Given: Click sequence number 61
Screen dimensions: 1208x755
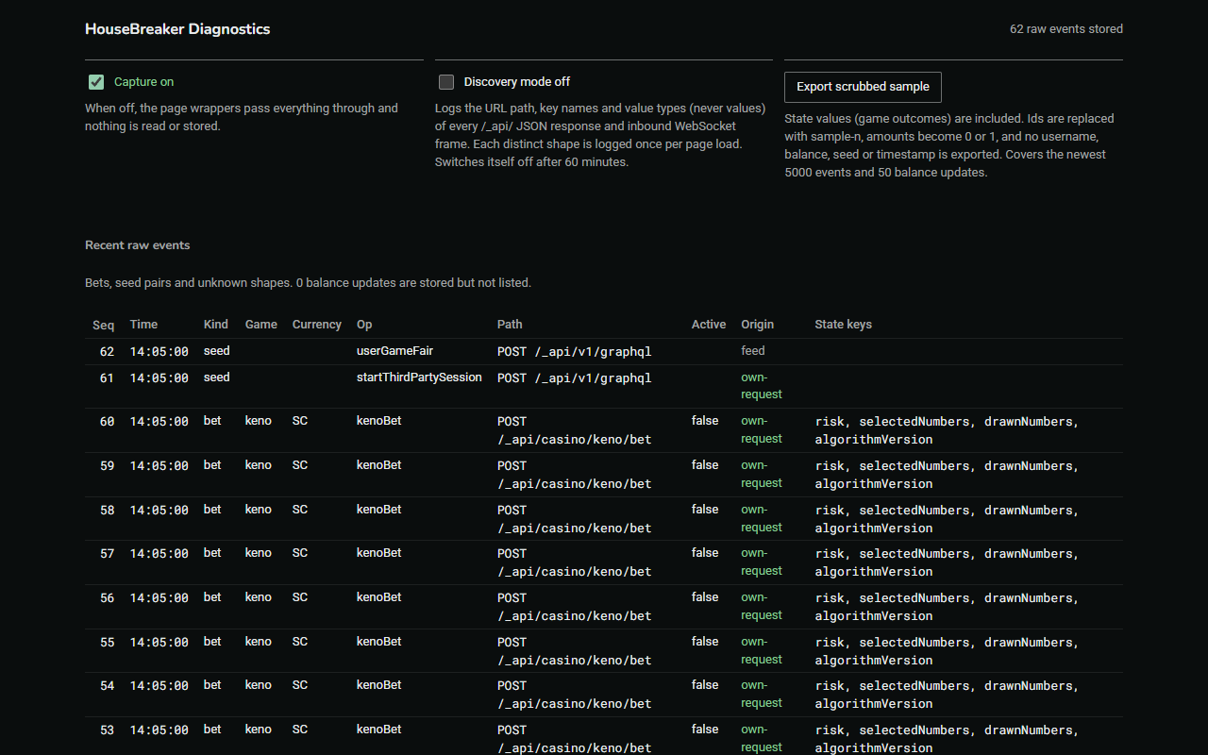Looking at the screenshot, I should click(107, 378).
